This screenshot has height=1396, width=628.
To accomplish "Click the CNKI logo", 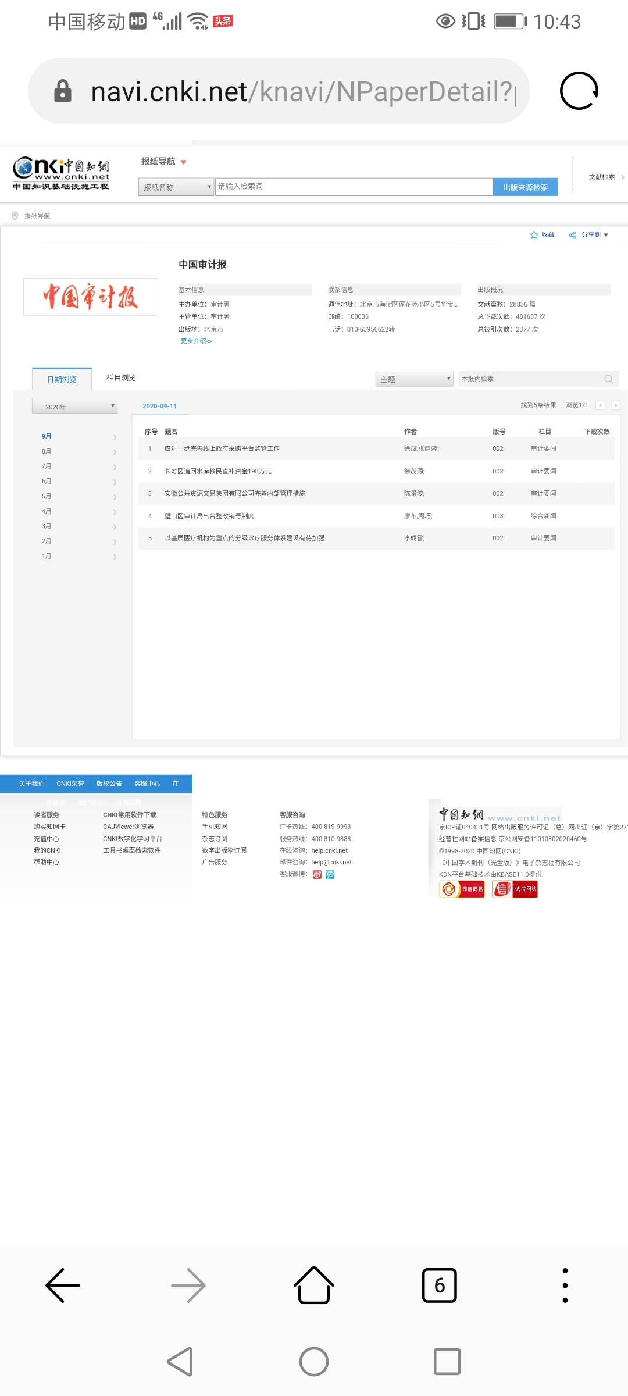I will 61,173.
